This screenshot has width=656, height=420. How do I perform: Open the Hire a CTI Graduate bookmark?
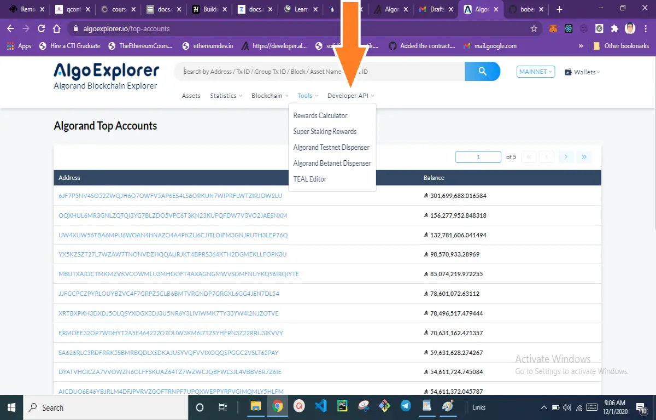coord(70,46)
